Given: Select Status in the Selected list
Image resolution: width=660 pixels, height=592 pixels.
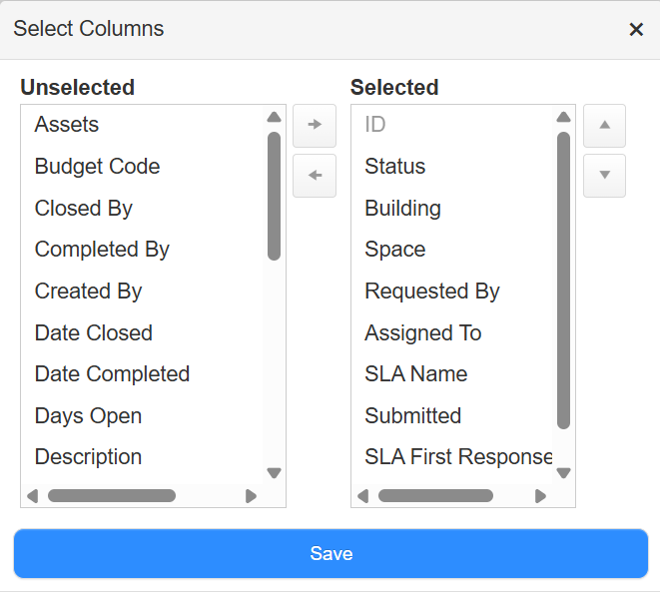Looking at the screenshot, I should (x=395, y=167).
